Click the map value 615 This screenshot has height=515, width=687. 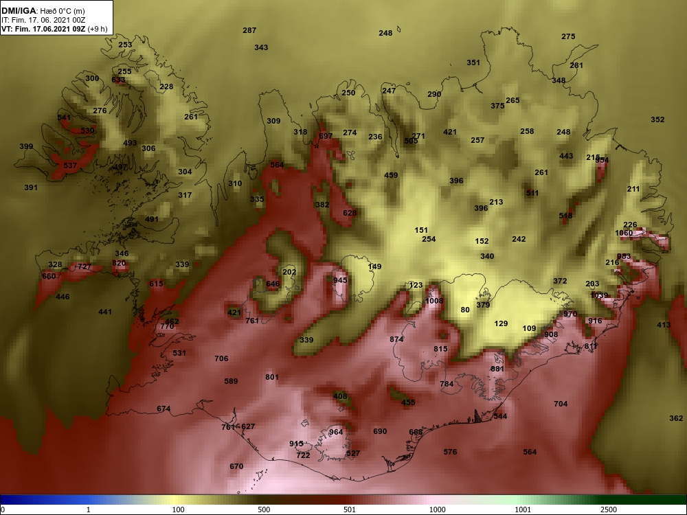[156, 284]
